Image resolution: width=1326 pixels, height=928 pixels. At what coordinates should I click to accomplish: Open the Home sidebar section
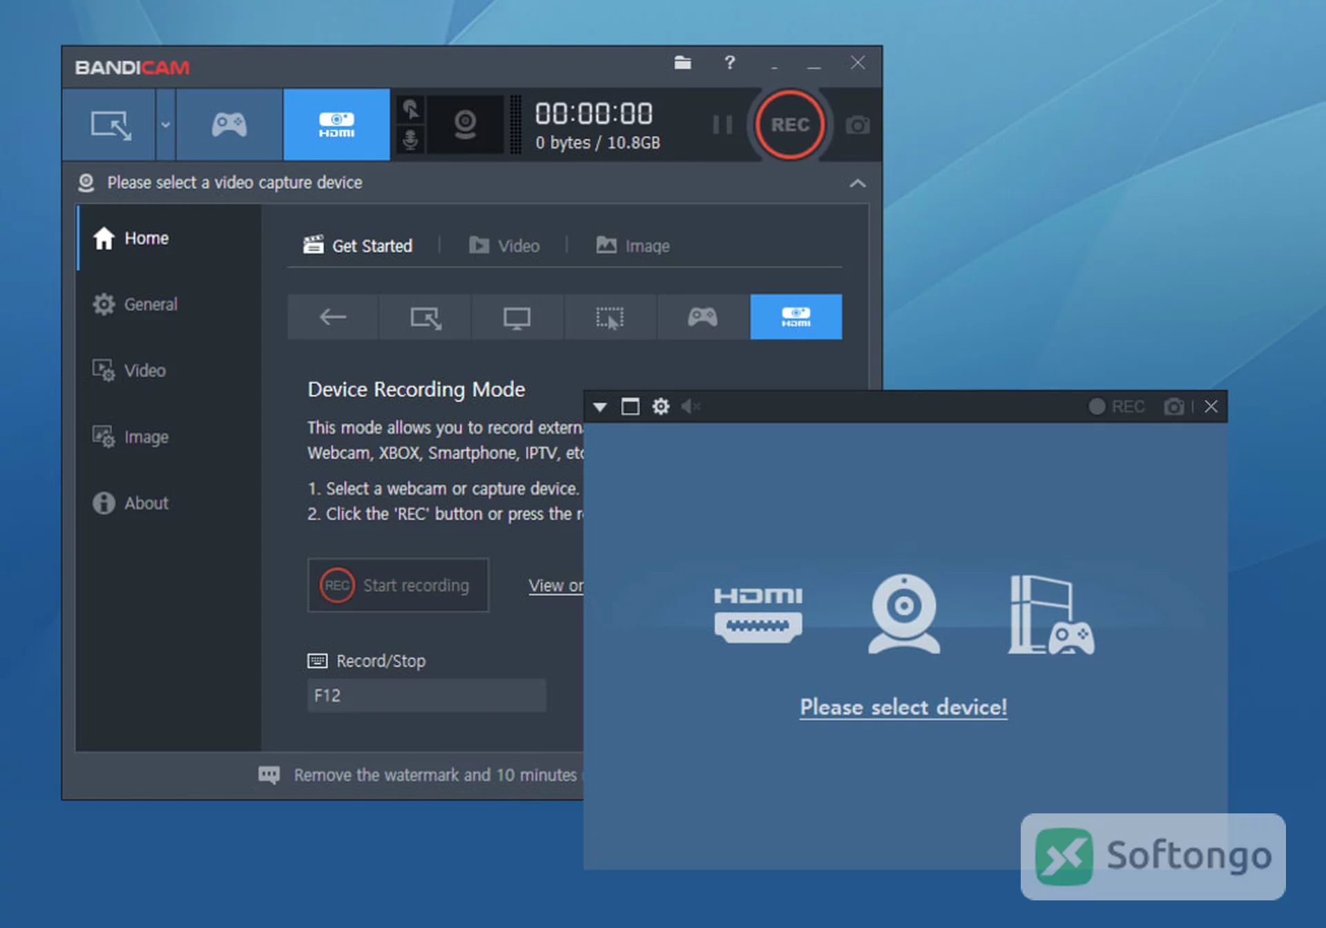[x=169, y=238]
